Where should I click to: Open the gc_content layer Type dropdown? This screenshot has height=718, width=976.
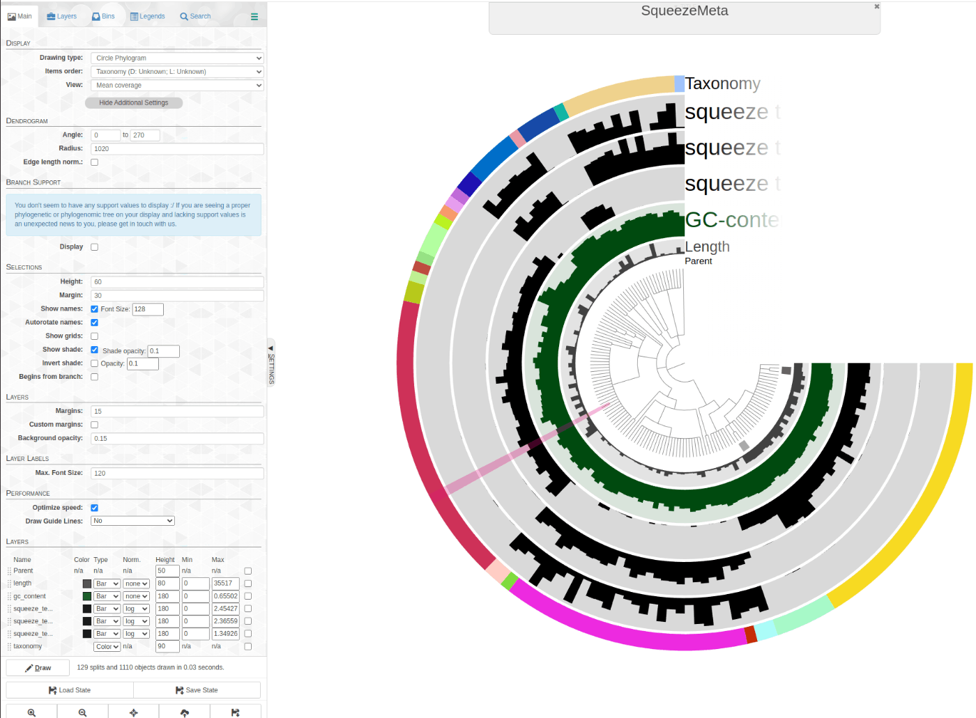[107, 596]
